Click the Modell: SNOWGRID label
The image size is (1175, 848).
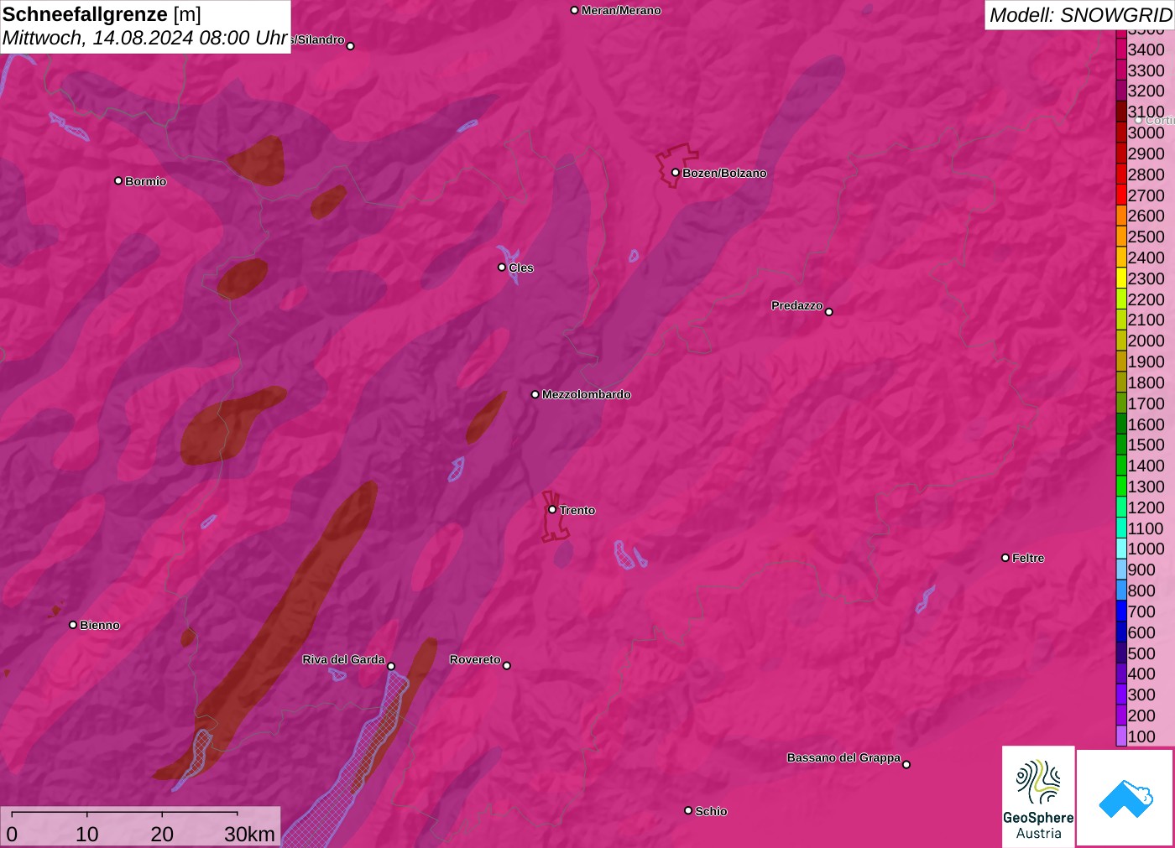1080,15
